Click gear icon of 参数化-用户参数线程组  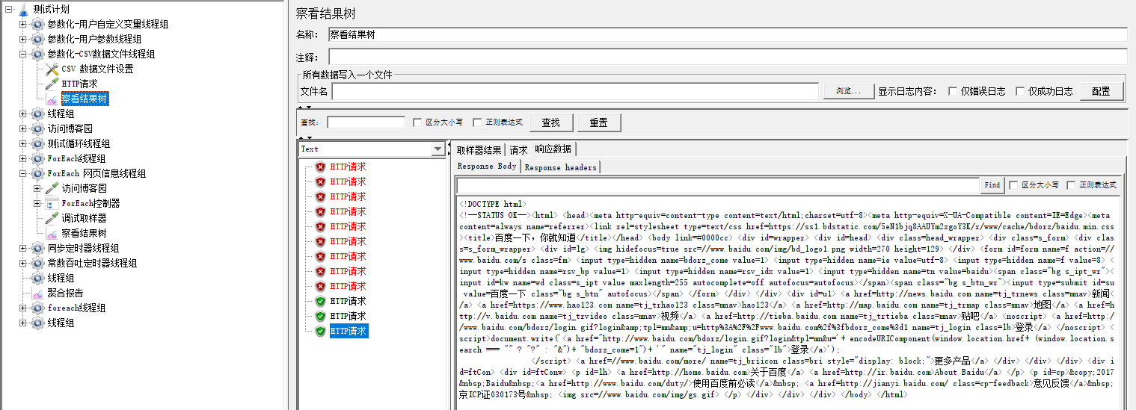coord(37,39)
